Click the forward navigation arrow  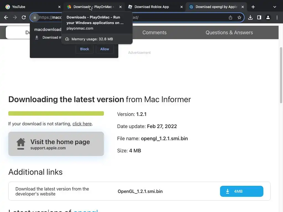(x=15, y=17)
